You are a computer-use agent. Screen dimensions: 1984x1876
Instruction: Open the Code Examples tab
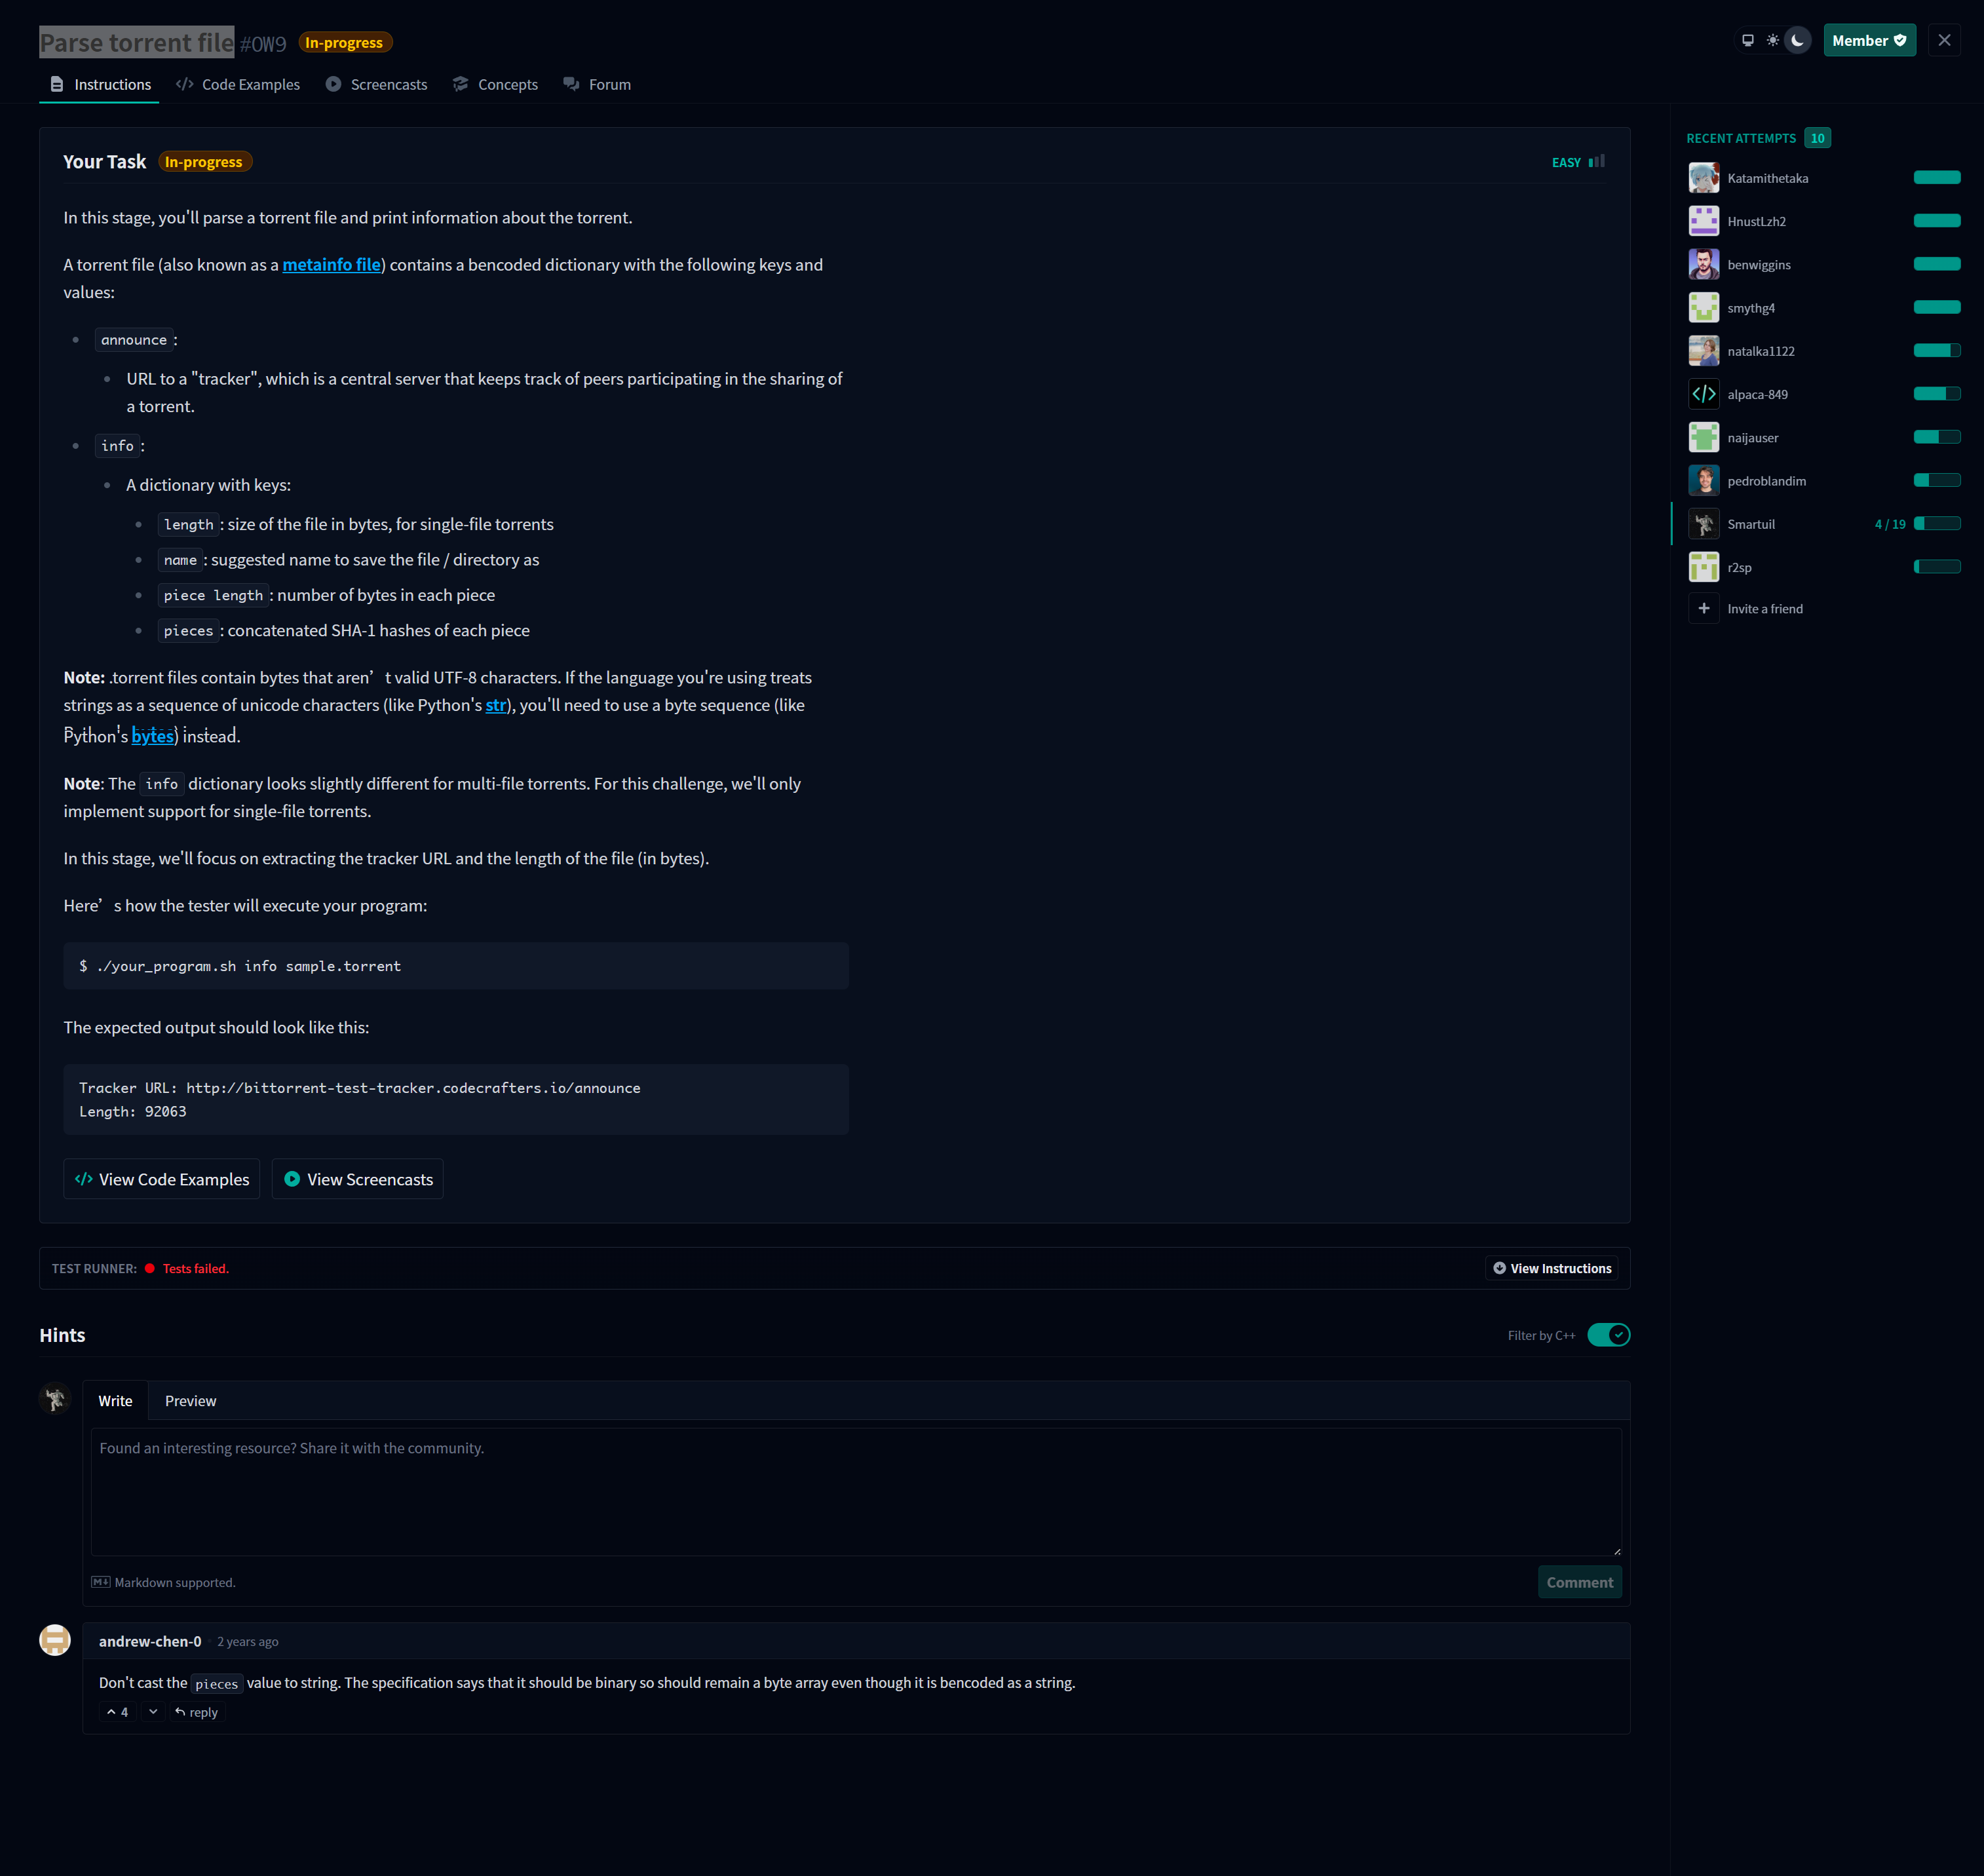pyautogui.click(x=238, y=85)
